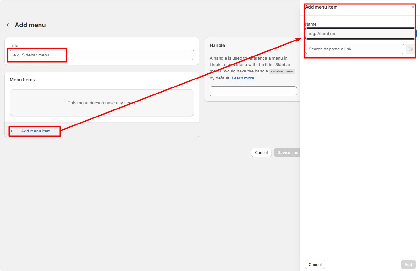Click the Search or paste a link box

(354, 49)
